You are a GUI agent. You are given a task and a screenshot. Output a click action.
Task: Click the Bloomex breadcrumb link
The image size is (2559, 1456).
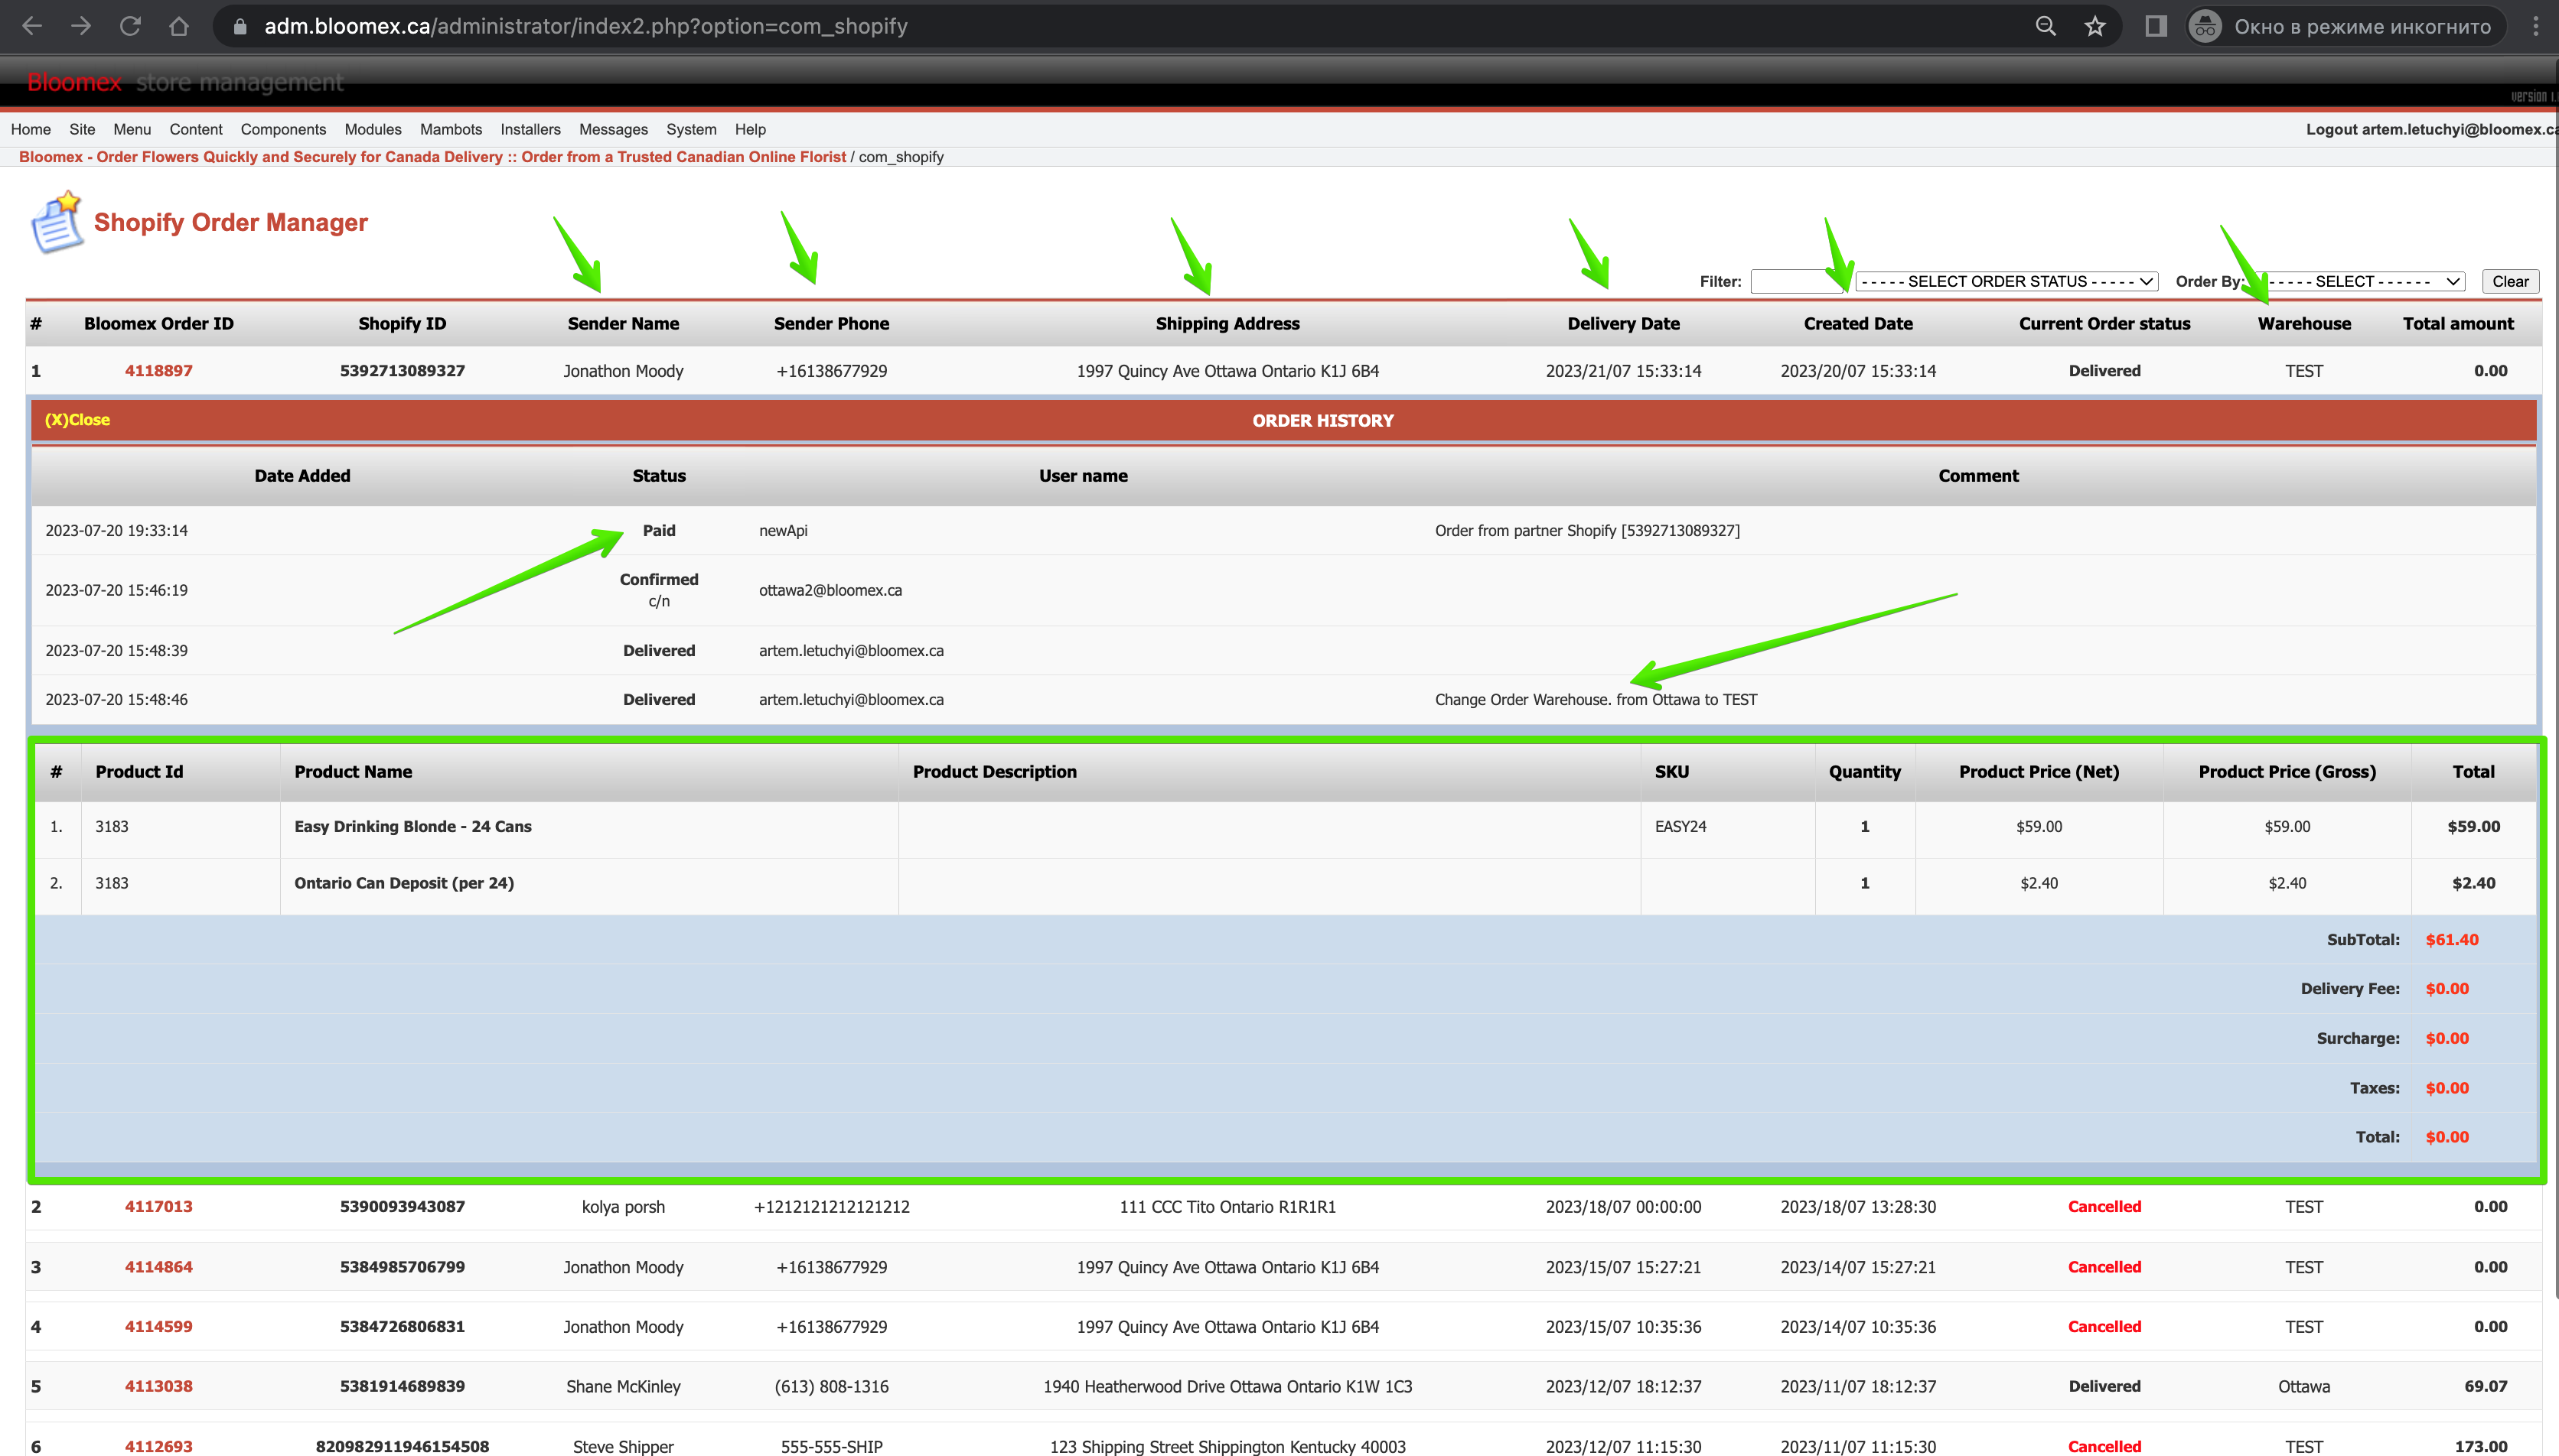[x=432, y=157]
